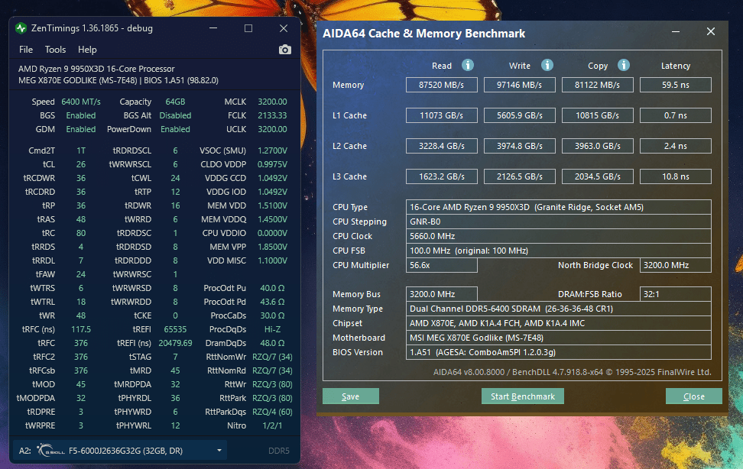The width and height of the screenshot is (743, 469).
Task: Click the DDR5 label in ZenTimings footer
Action: [278, 451]
